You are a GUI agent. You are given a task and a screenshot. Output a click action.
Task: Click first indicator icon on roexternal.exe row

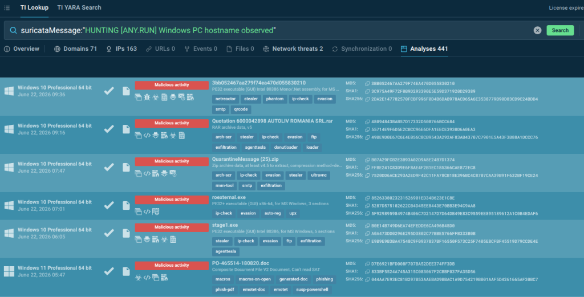pos(138,211)
